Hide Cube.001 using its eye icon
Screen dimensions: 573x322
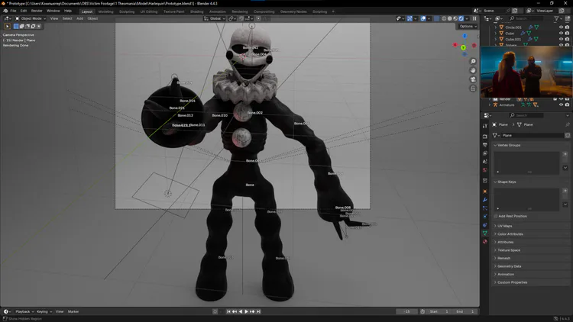(x=561, y=39)
